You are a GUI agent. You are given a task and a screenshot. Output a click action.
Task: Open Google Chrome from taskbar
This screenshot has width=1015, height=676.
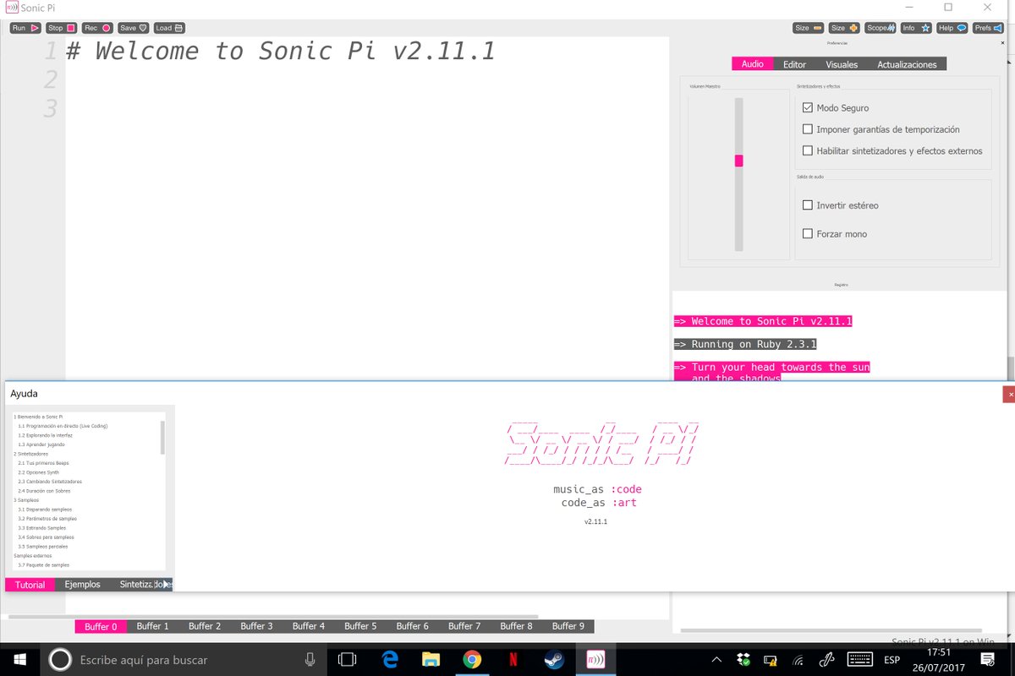472,659
